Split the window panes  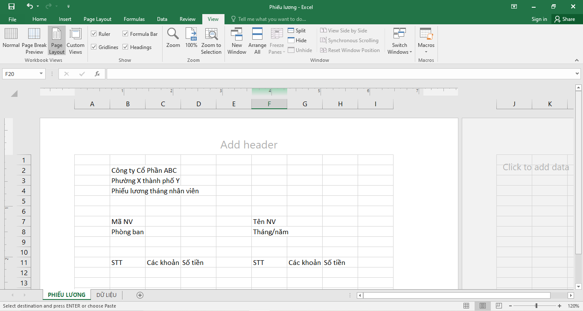coord(297,30)
